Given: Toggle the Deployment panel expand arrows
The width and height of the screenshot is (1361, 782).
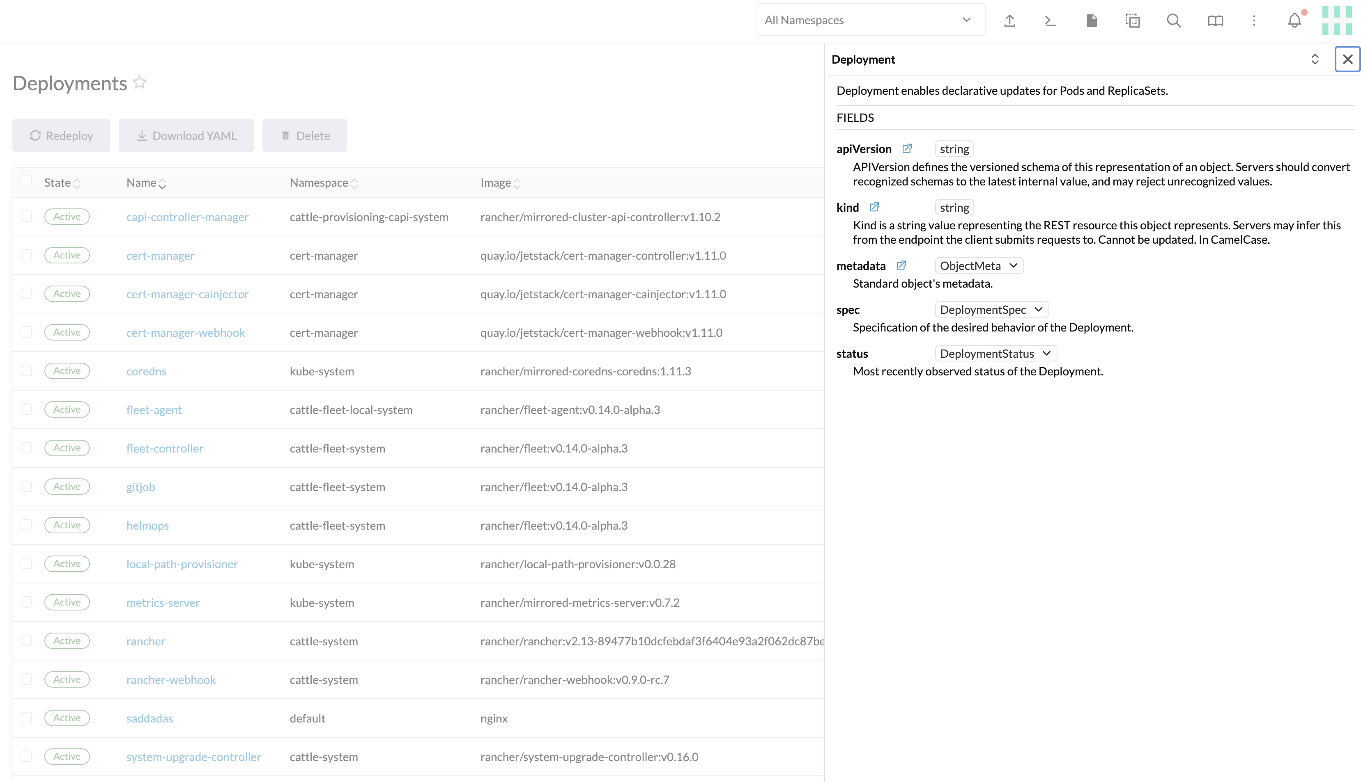Looking at the screenshot, I should [1315, 59].
